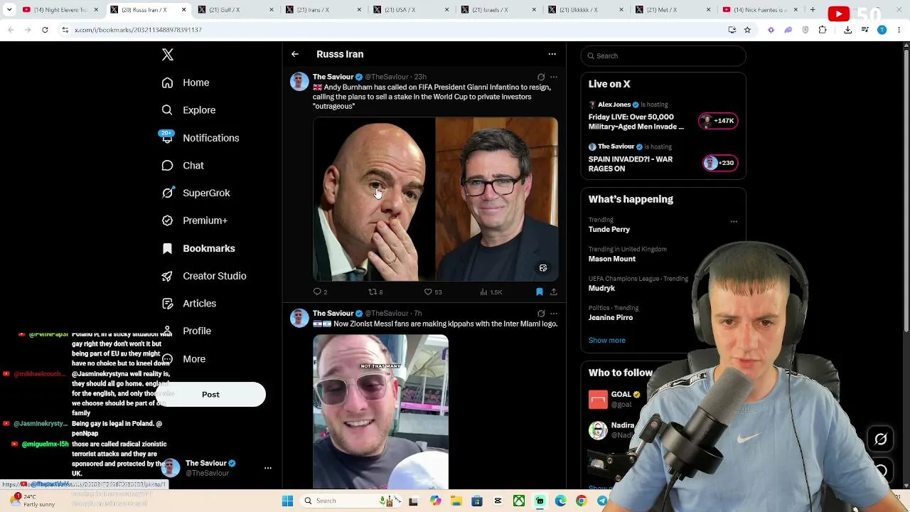This screenshot has width=910, height=512.
Task: Click the edit-image icon on the photo
Action: 543,268
